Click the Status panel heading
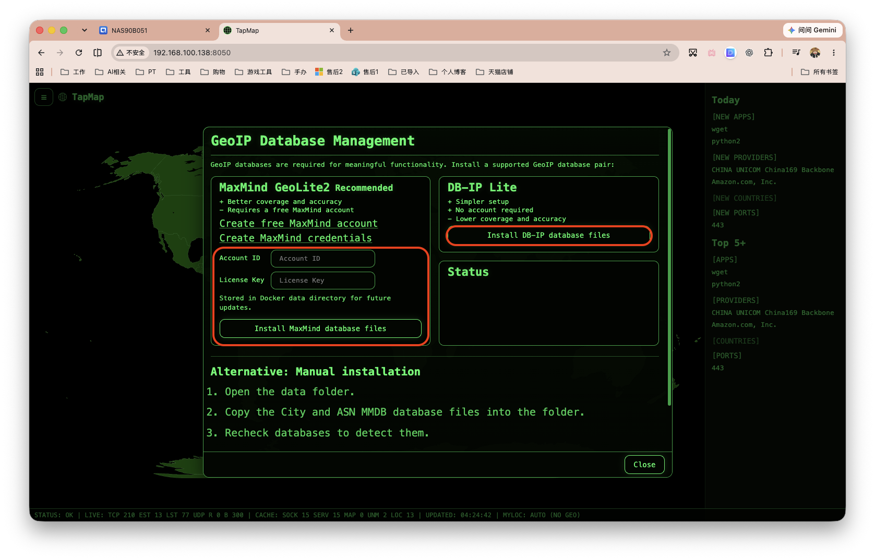Viewport: 875px width, 560px height. pos(468,272)
